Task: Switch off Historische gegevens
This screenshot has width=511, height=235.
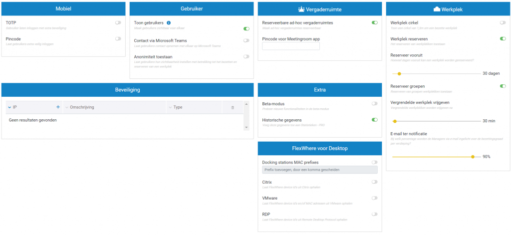Action: click(375, 120)
